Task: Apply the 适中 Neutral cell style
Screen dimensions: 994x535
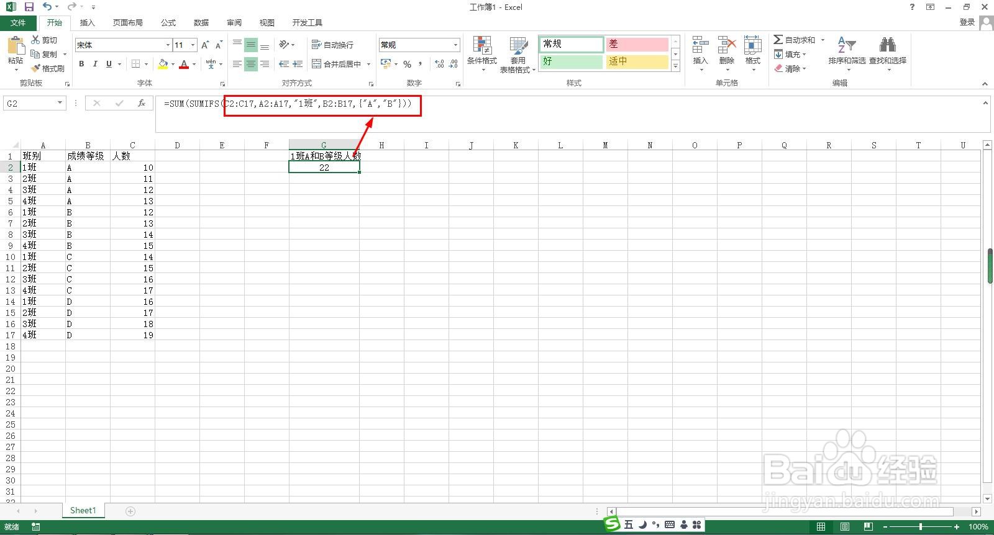Action: 637,61
